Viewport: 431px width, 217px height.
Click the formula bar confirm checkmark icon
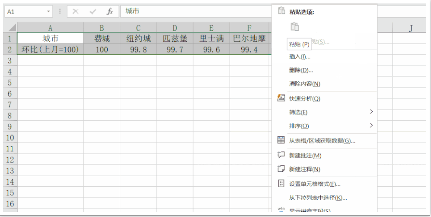(93, 12)
